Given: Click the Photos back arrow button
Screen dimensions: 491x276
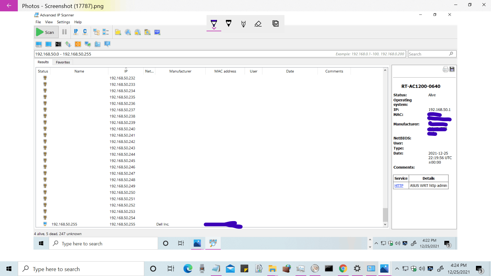Looking at the screenshot, I should [x=9, y=6].
